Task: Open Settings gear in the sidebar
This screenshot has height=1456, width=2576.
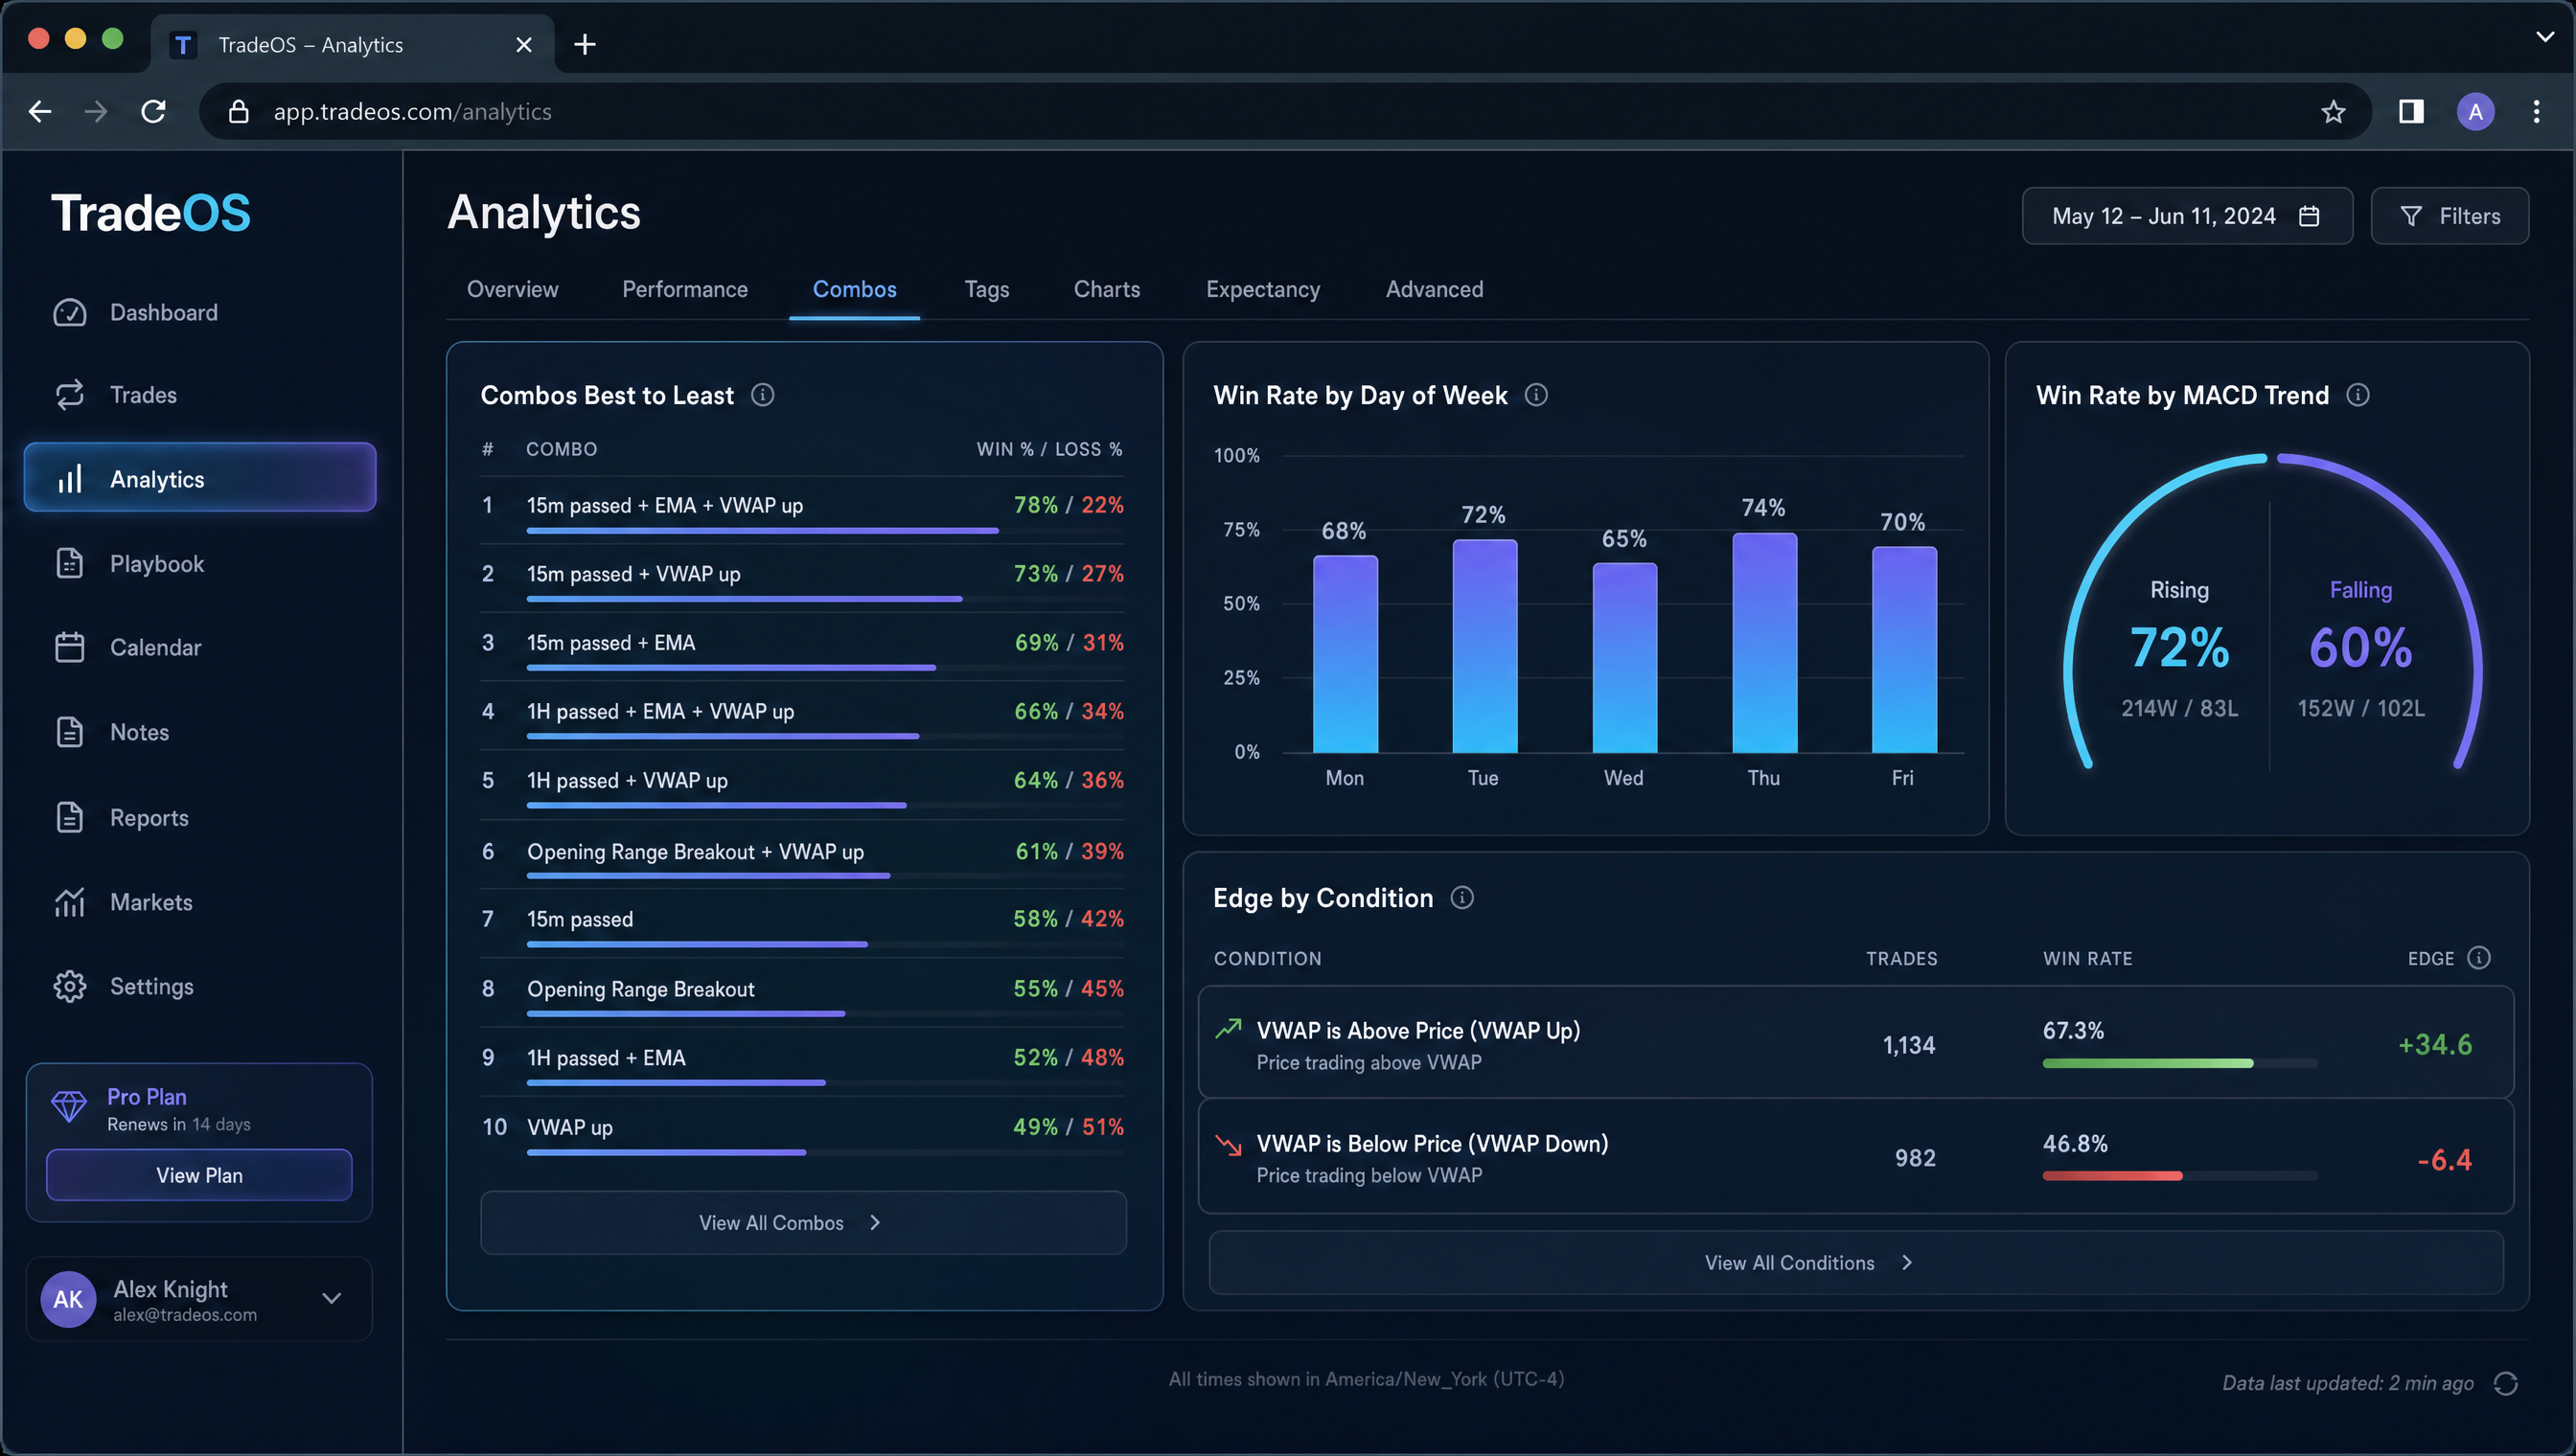Action: 69,987
